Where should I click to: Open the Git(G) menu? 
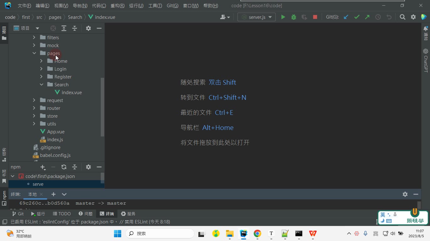coord(173,6)
